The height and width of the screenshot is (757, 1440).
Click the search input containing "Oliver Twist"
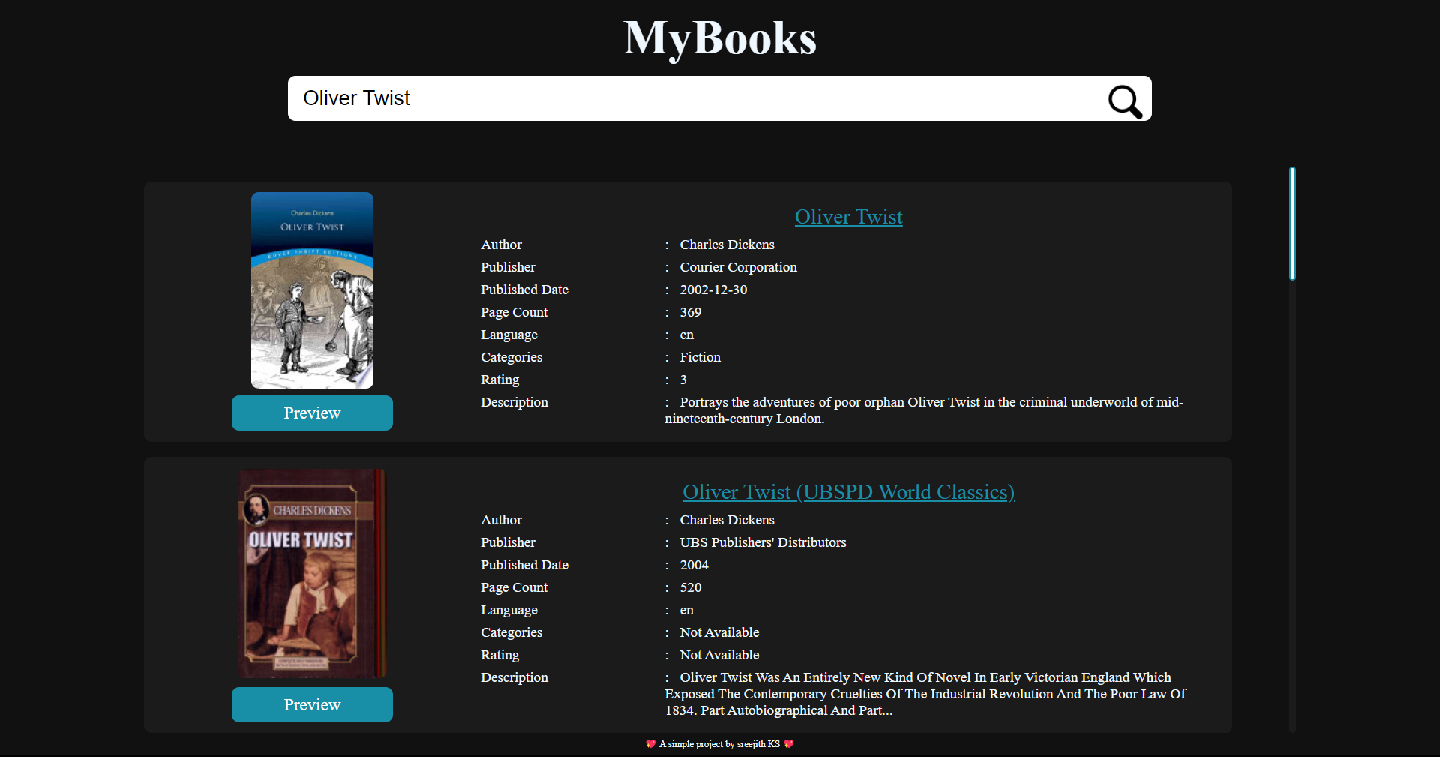675,98
